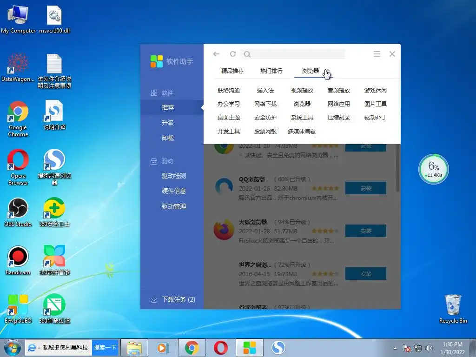Switch to 精品推荐 tab
The image size is (476, 357).
[x=232, y=71]
